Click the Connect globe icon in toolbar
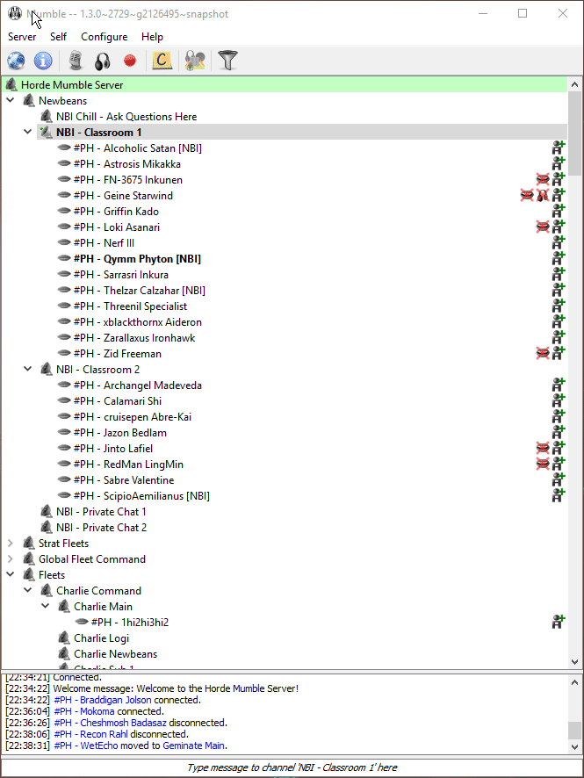The image size is (584, 778). [16, 61]
